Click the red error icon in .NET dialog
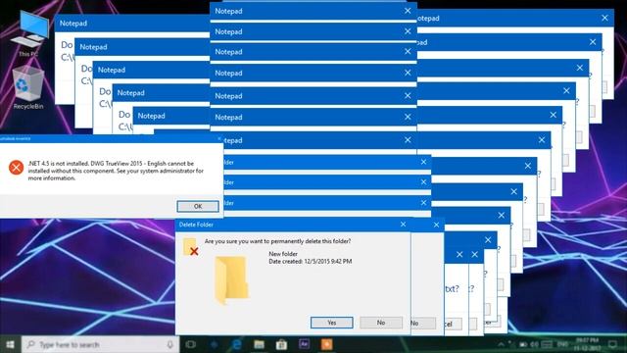The width and height of the screenshot is (627, 353). coord(16,168)
